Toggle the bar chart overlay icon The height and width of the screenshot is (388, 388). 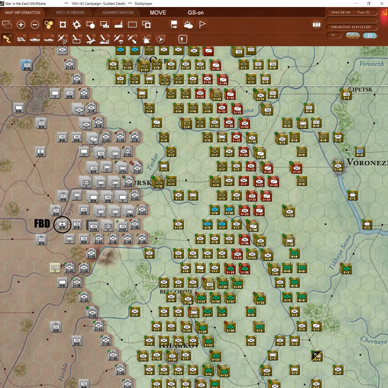pos(104,25)
